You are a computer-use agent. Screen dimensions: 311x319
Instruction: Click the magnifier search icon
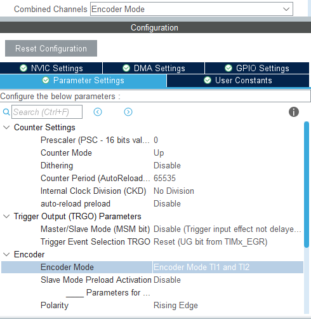click(6, 112)
